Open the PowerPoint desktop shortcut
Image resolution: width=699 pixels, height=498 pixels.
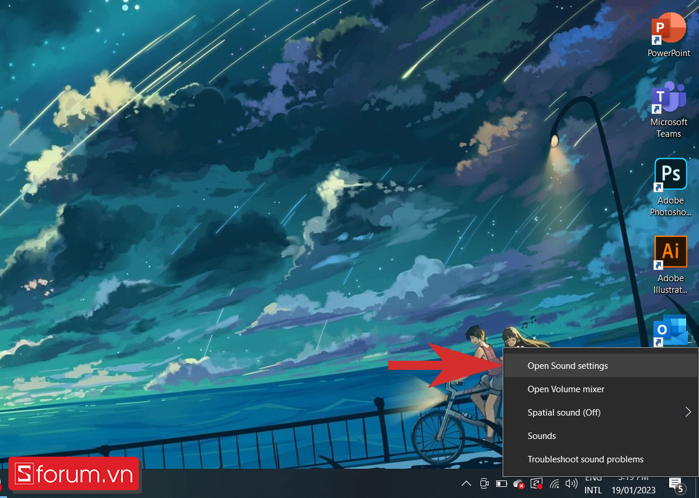669,34
